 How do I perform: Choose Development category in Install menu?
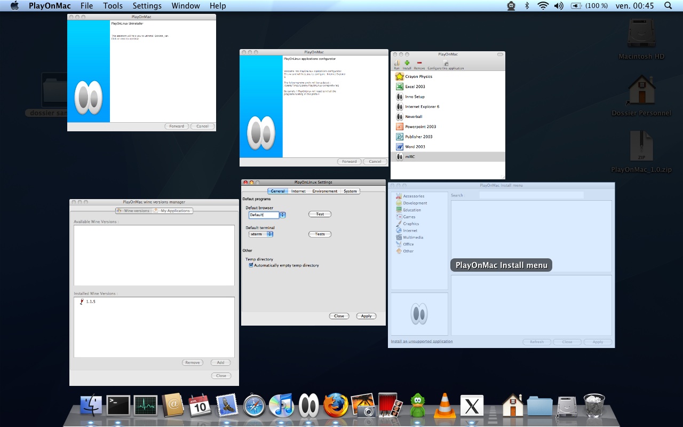tap(411, 203)
